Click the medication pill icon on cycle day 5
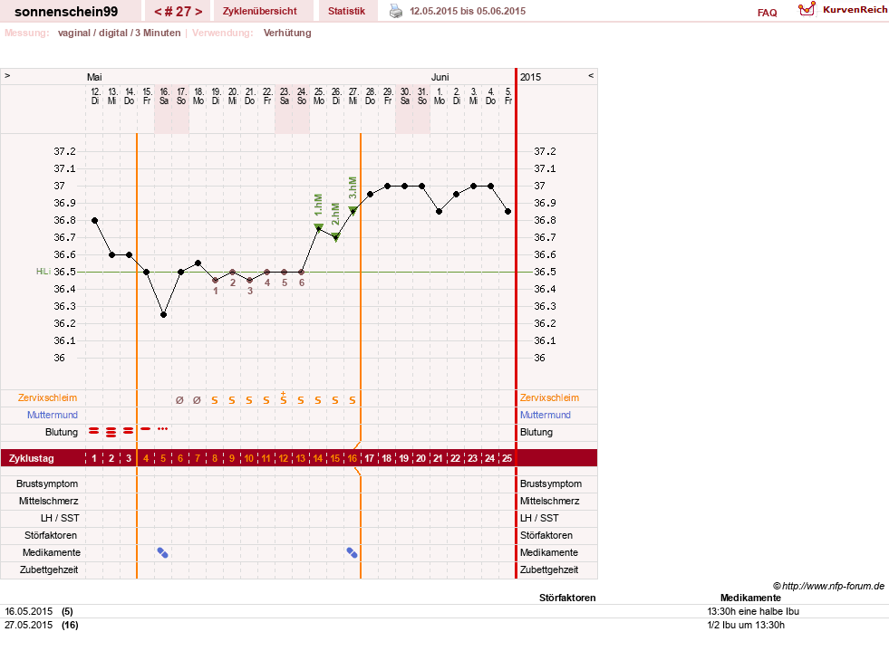The height and width of the screenshot is (651, 889). [163, 552]
